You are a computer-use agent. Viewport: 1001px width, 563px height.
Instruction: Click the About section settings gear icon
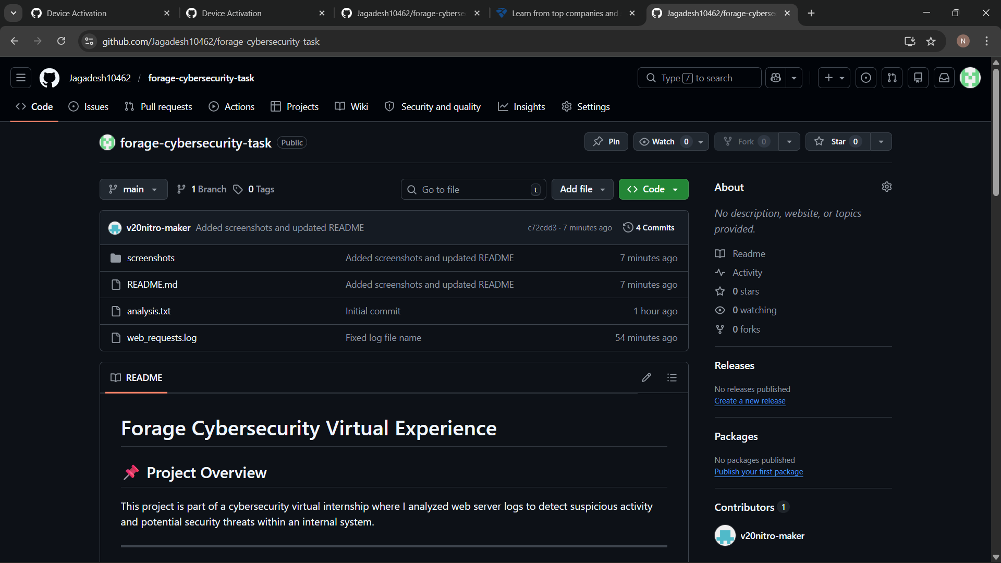pos(887,186)
